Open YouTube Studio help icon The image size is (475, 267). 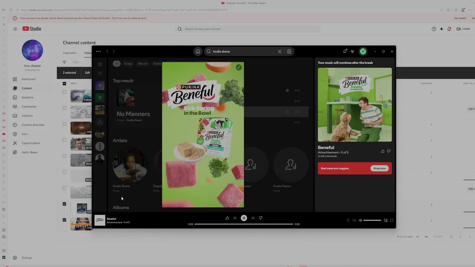click(434, 29)
